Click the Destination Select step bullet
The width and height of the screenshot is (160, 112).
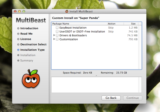point(18,44)
